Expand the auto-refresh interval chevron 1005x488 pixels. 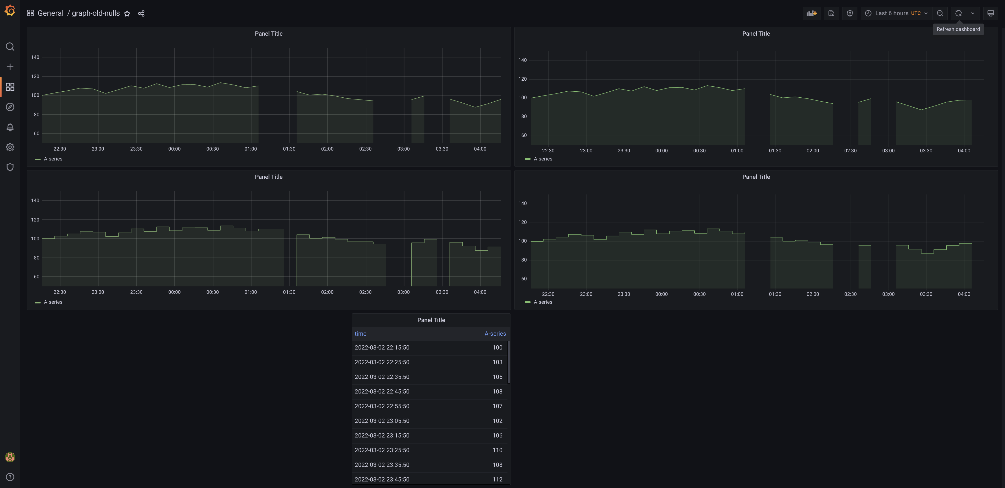coord(973,13)
